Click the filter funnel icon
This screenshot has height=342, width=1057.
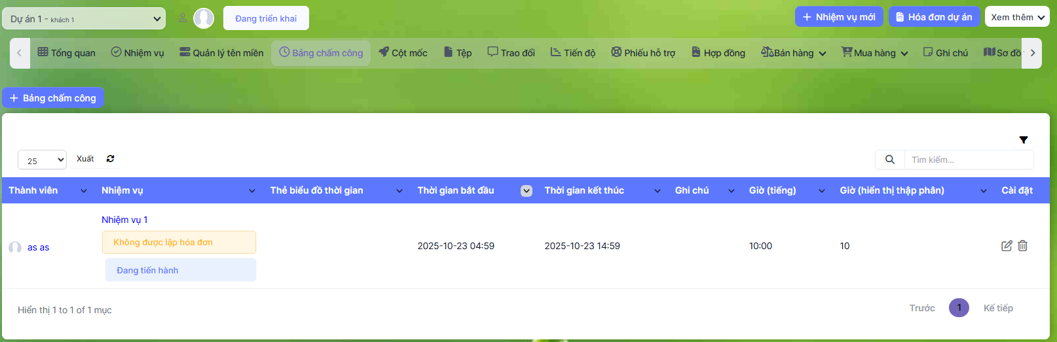click(x=1023, y=140)
